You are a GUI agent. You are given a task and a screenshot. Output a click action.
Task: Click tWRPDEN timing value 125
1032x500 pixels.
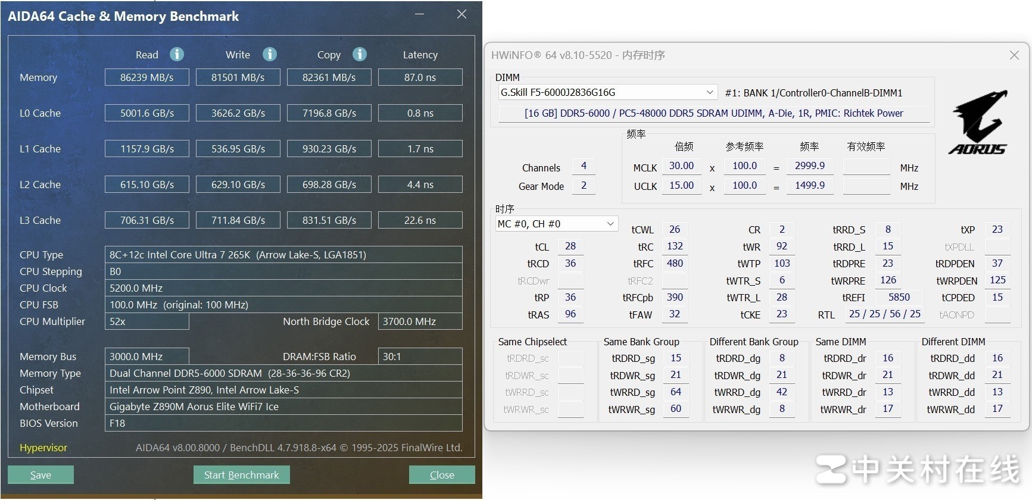click(997, 280)
